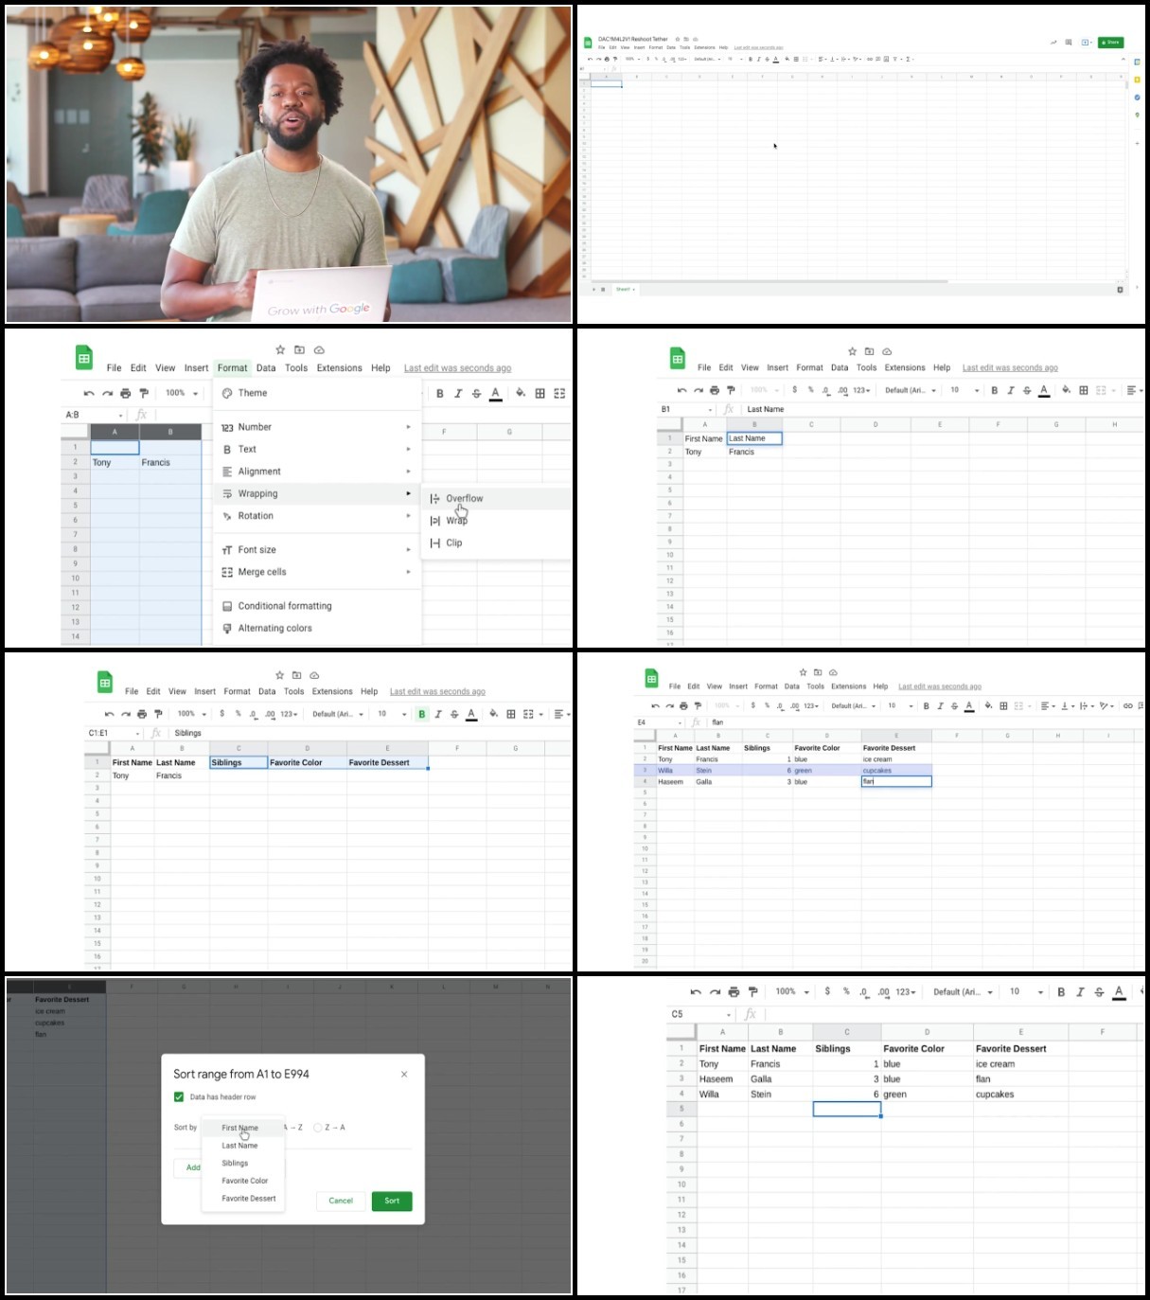1150x1300 pixels.
Task: Select Paint format in the Format menu panel's toolbar
Action: click(144, 393)
